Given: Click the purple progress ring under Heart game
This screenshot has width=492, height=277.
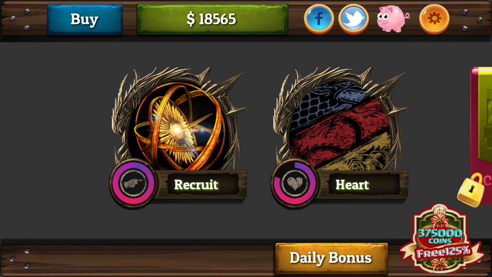Looking at the screenshot, I should click(x=295, y=184).
